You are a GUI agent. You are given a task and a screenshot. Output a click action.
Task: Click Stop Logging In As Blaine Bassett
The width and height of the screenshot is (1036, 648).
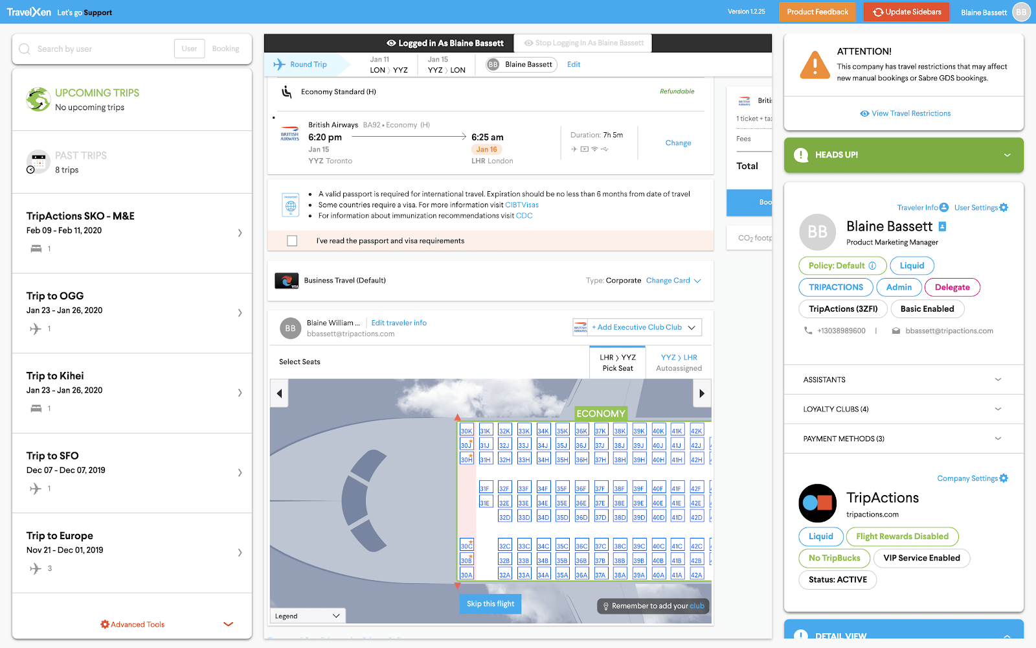[x=583, y=43]
